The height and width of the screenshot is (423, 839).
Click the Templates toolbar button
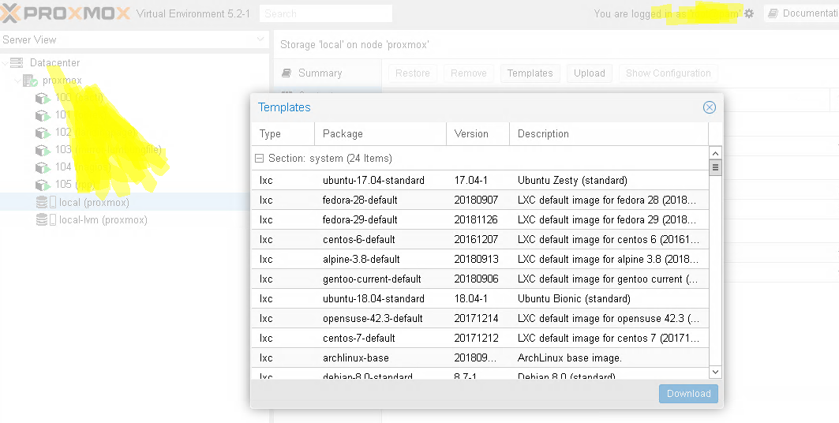(x=530, y=73)
